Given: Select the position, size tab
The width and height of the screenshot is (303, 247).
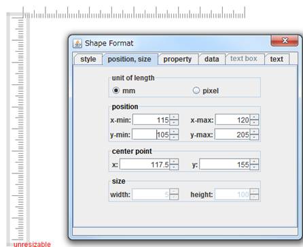Looking at the screenshot, I should (130, 59).
